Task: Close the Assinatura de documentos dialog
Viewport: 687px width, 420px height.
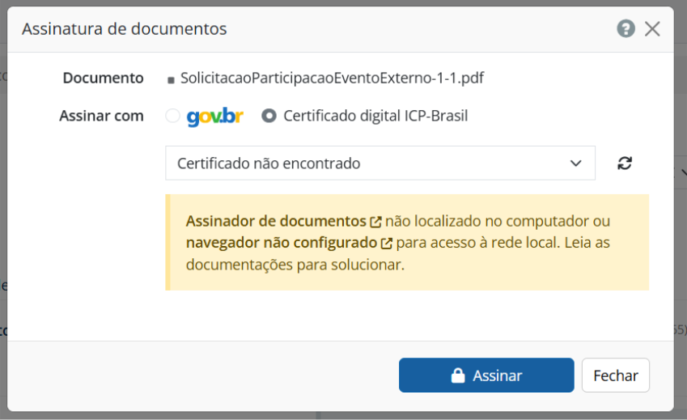Action: pos(652,29)
